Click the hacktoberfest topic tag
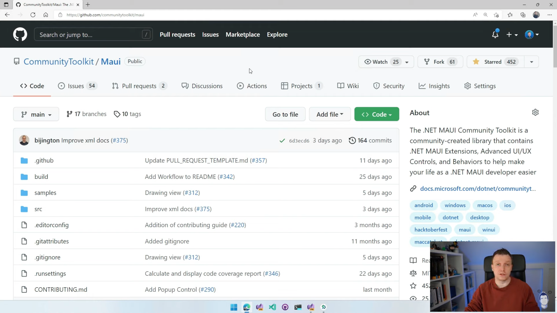The image size is (557, 313). pos(431,230)
